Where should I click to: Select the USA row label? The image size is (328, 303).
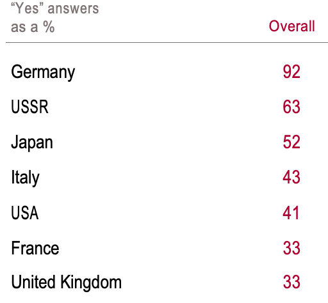coord(25,213)
